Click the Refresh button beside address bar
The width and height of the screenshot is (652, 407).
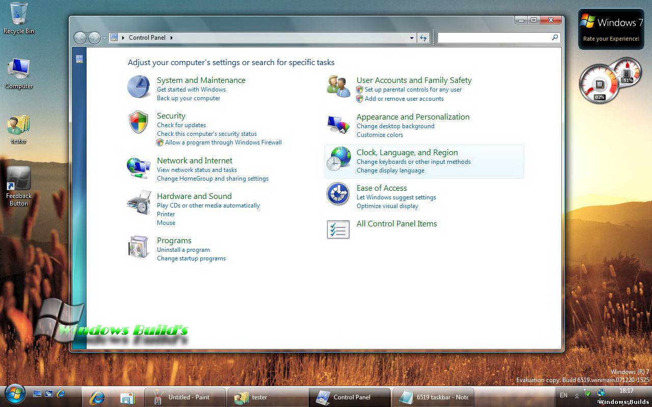point(423,38)
